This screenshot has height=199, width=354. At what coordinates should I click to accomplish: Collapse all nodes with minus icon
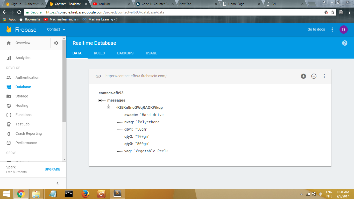(x=314, y=76)
